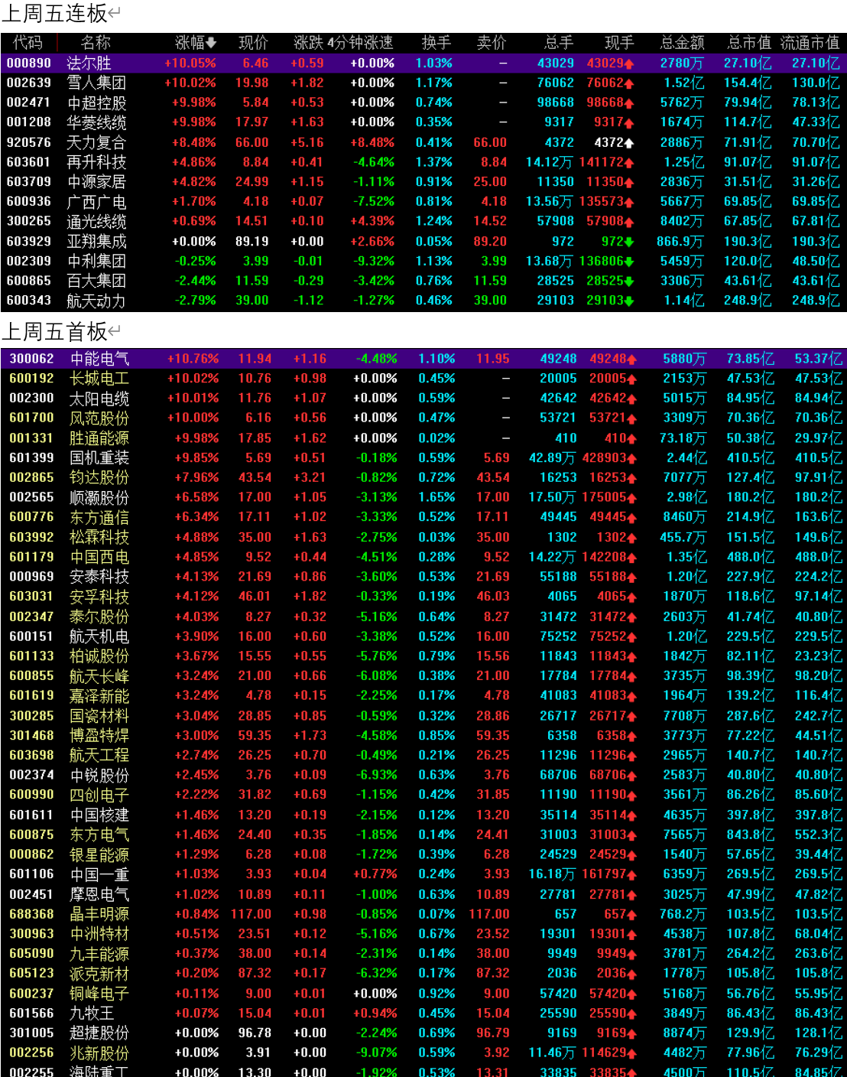Open stock code 600192 长城电工
The height and width of the screenshot is (1077, 847).
coord(31,379)
